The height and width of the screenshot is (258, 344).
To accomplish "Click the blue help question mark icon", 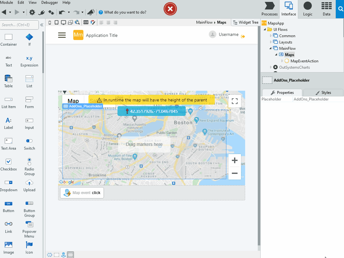I will coord(101,12).
